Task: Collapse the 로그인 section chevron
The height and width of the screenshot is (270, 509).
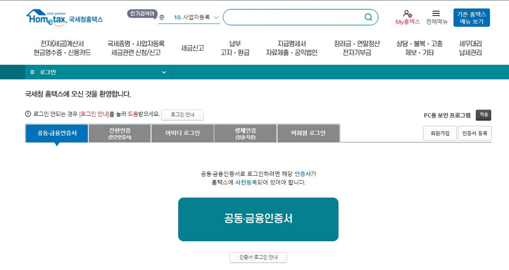Action: pyautogui.click(x=164, y=72)
